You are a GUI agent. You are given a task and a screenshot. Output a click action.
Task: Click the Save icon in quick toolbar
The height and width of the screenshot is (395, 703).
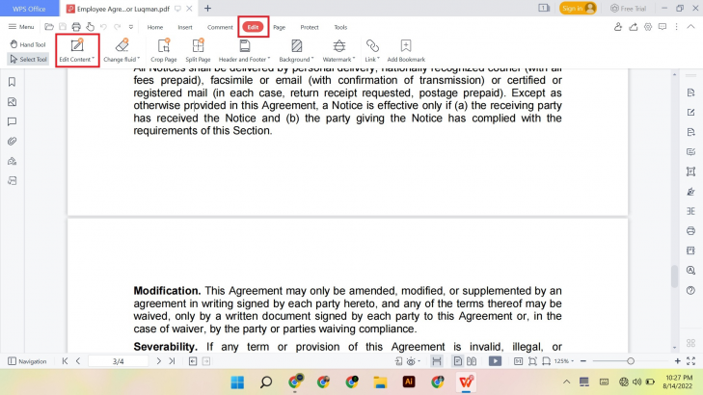coord(63,27)
